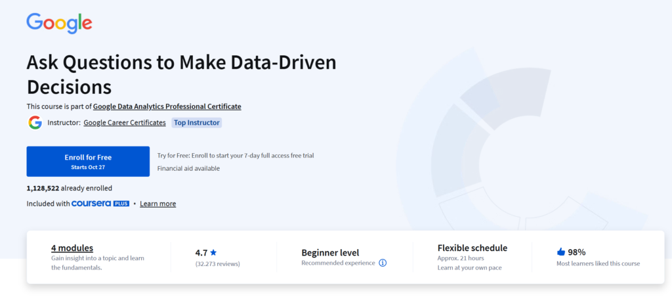This screenshot has height=297, width=672.
Task: Click the 98% liked percentage
Action: coord(577,252)
